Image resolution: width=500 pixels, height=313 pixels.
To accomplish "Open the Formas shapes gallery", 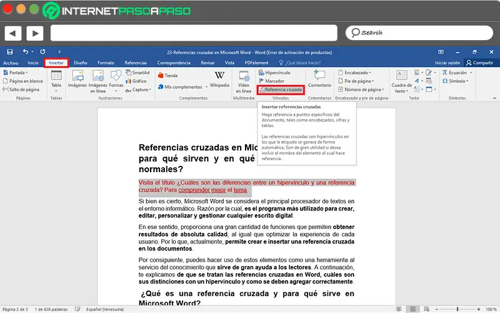I will tap(116, 81).
